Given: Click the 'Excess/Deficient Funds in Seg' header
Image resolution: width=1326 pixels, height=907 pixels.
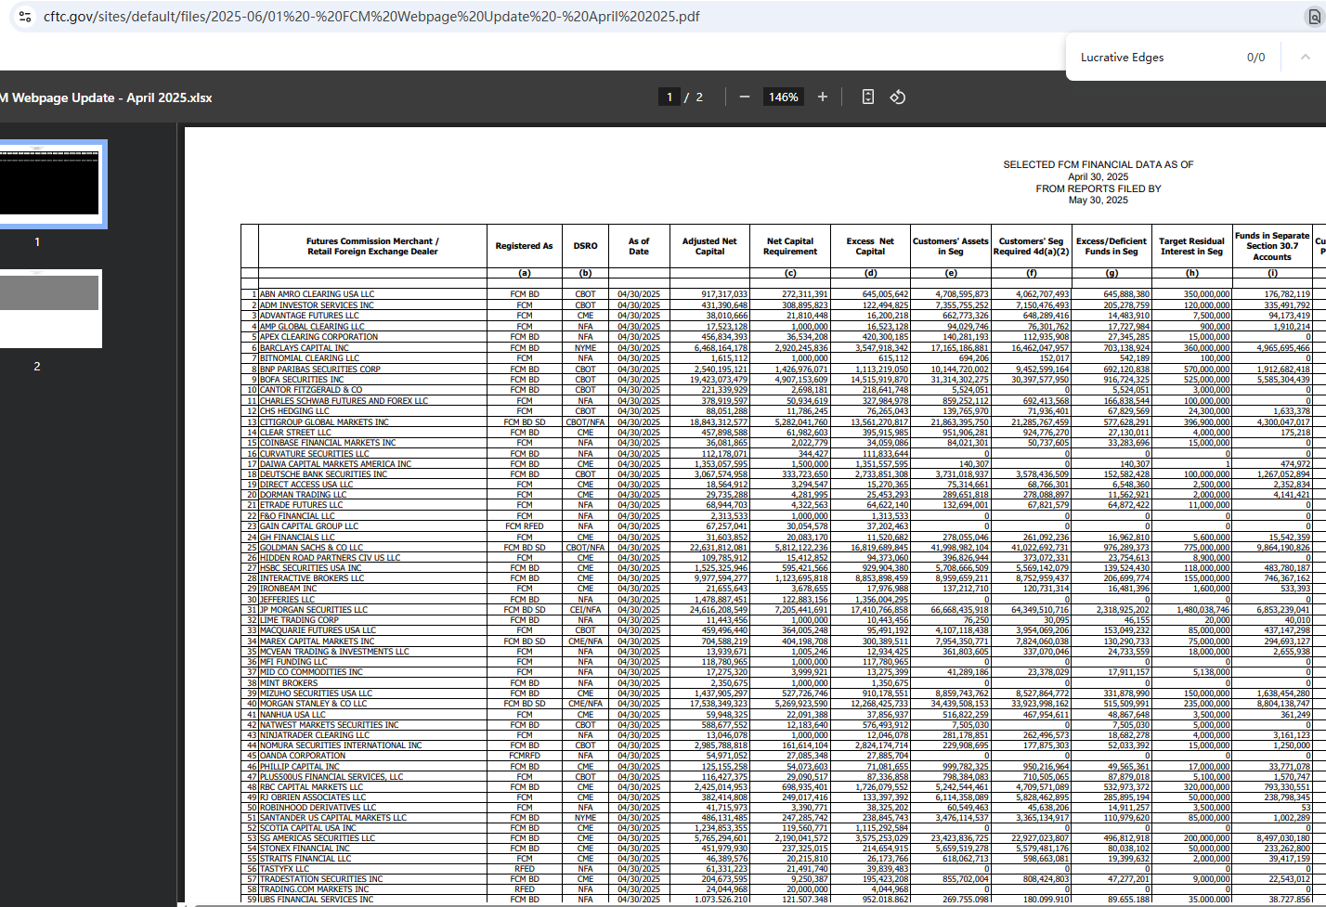Looking at the screenshot, I should (1111, 246).
